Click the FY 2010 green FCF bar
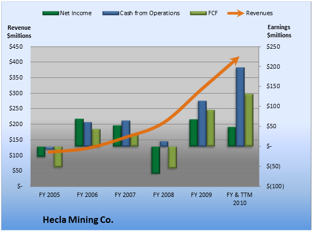The height and width of the screenshot is (231, 312). [x=249, y=120]
